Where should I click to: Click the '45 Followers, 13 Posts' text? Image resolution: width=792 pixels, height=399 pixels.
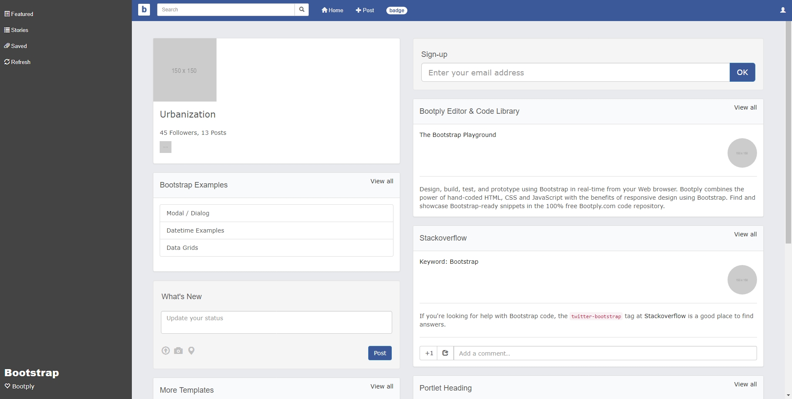coord(193,133)
